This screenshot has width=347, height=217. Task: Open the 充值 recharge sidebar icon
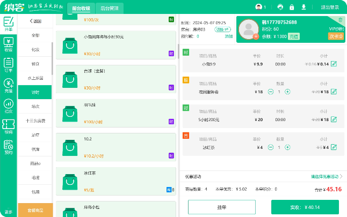coord(8,85)
